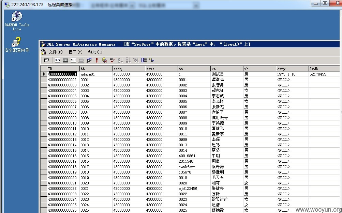Verify SQL syntax with checkmark icon
Image resolution: width=342 pixels, height=213 pixels.
112,60
